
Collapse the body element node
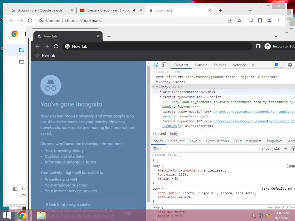click(157, 87)
